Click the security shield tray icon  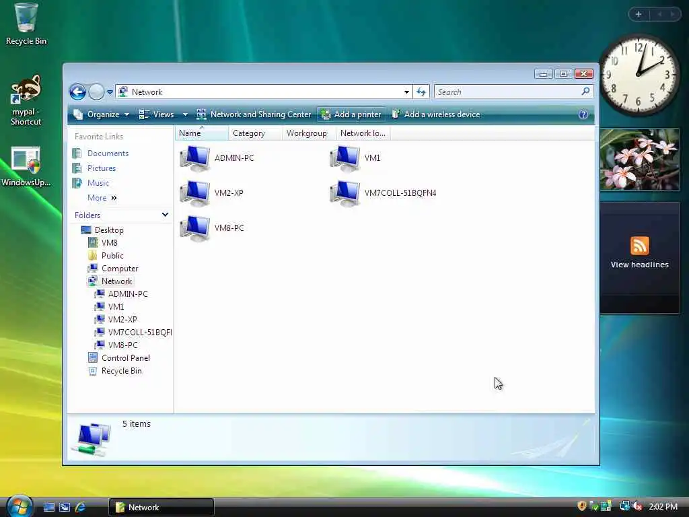582,506
